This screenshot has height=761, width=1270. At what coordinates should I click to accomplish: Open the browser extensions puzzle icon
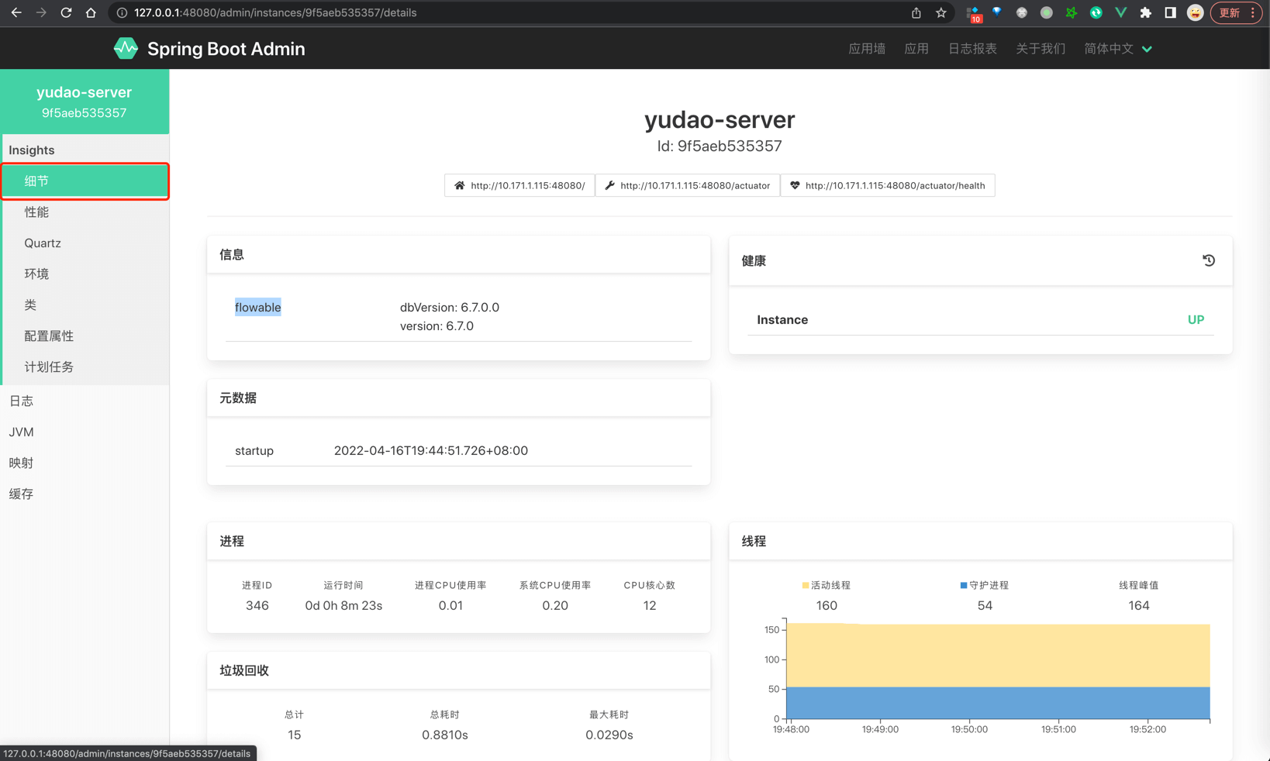click(1145, 12)
